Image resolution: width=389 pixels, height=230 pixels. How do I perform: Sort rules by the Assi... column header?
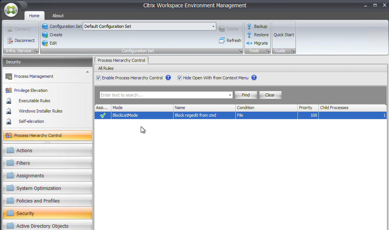pyautogui.click(x=103, y=108)
